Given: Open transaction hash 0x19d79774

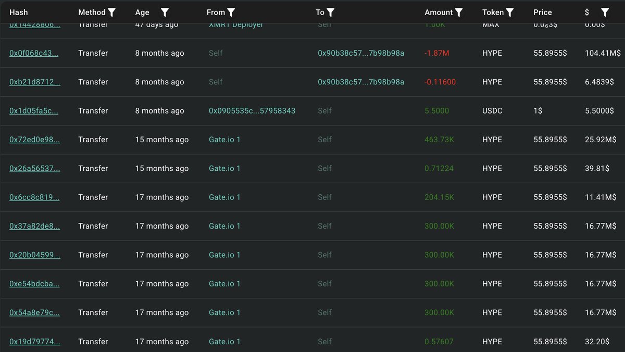Looking at the screenshot, I should (x=34, y=342).
